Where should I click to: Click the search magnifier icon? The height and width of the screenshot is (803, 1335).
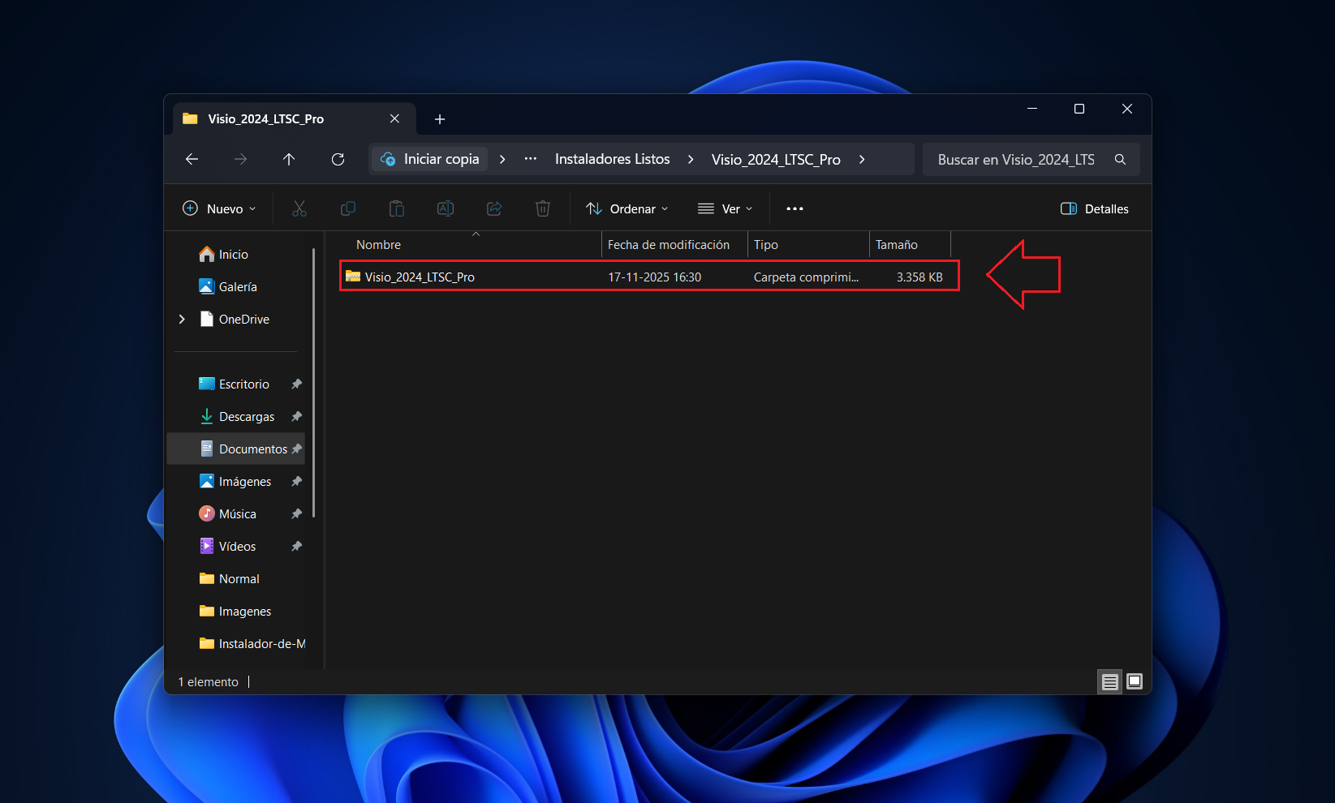(x=1121, y=160)
